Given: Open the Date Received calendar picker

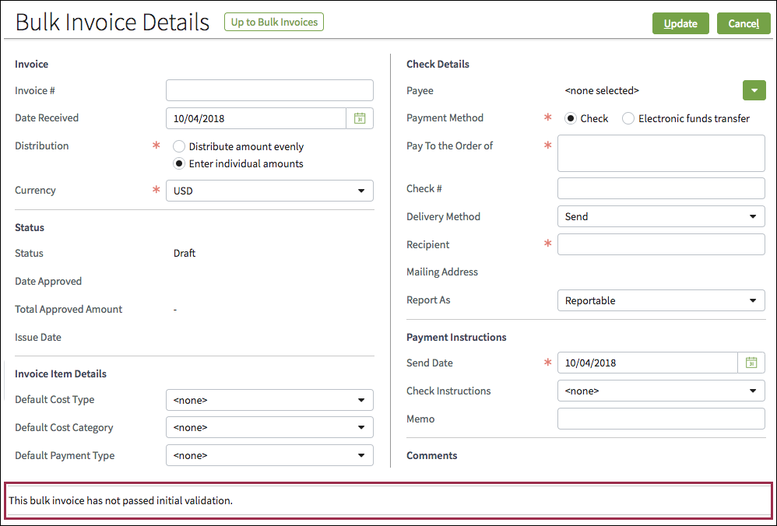Looking at the screenshot, I should pos(360,118).
